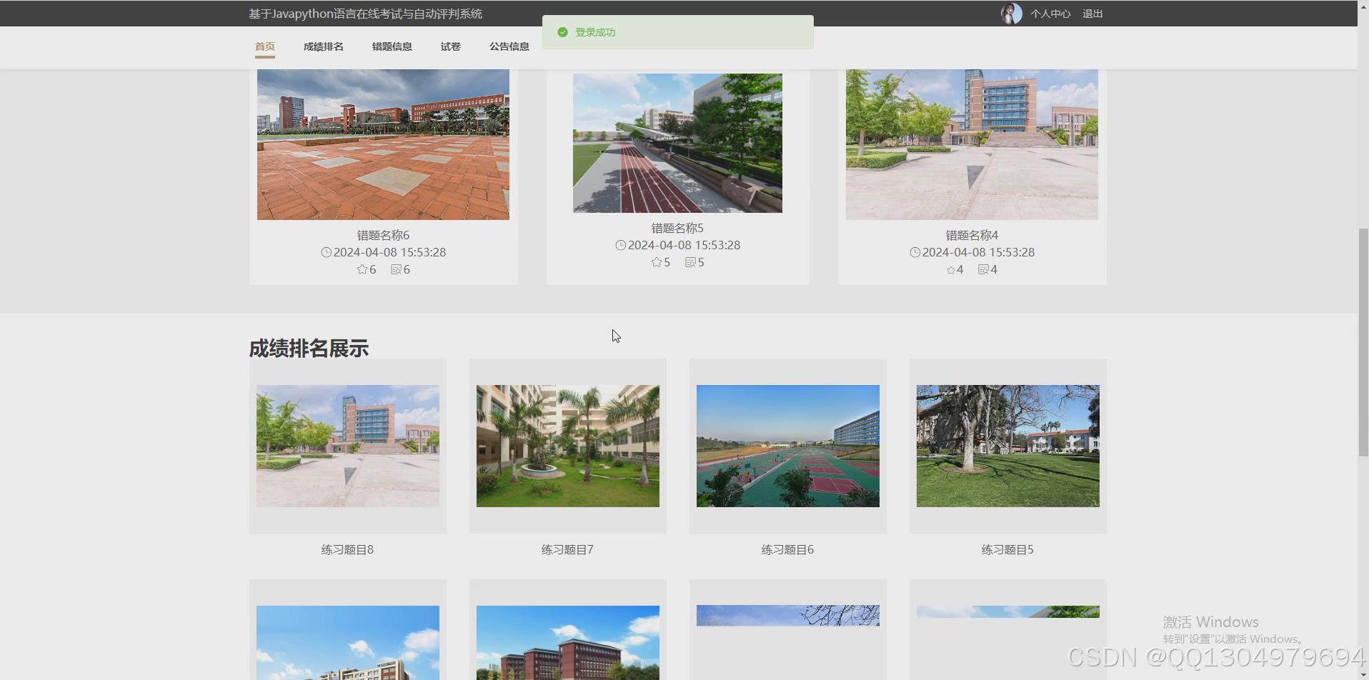
Task: Open the 练习题目8 label
Action: (347, 549)
